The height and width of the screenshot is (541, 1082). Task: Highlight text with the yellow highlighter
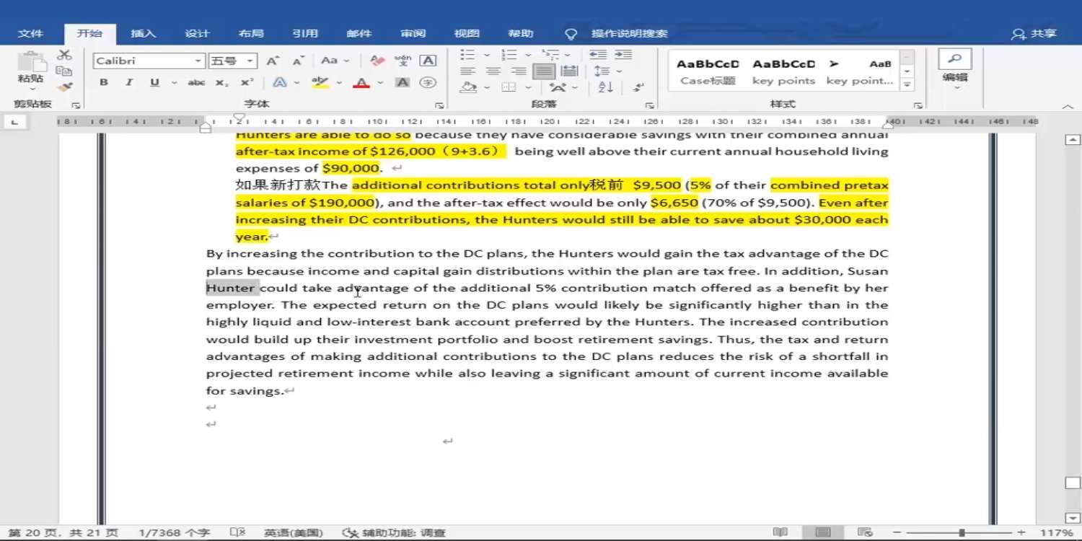(320, 83)
